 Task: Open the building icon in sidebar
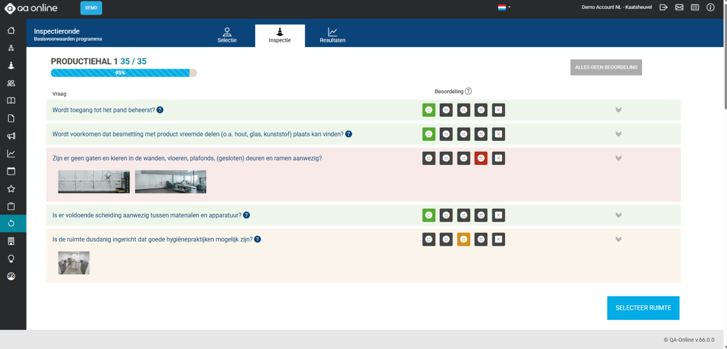click(11, 241)
